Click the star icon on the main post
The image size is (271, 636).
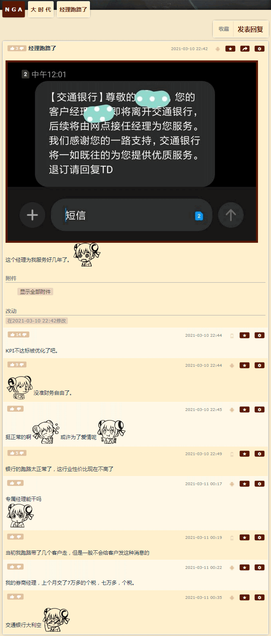tap(230, 49)
